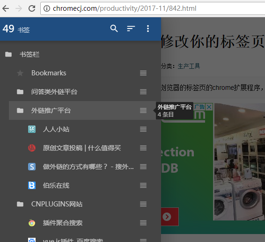Click the handle icon on the 外链推广平台 row
Viewport: 265px width, 242px height.
coord(143,110)
